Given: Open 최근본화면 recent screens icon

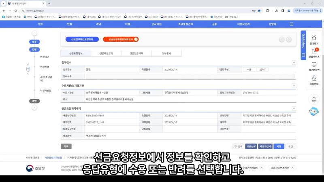Looking at the screenshot, I should coord(314,66).
